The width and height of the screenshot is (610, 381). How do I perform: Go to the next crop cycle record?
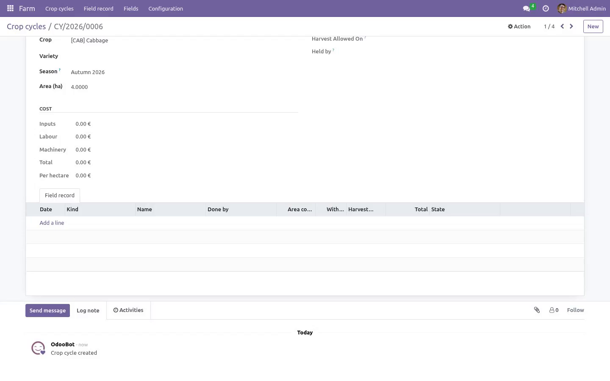point(571,26)
